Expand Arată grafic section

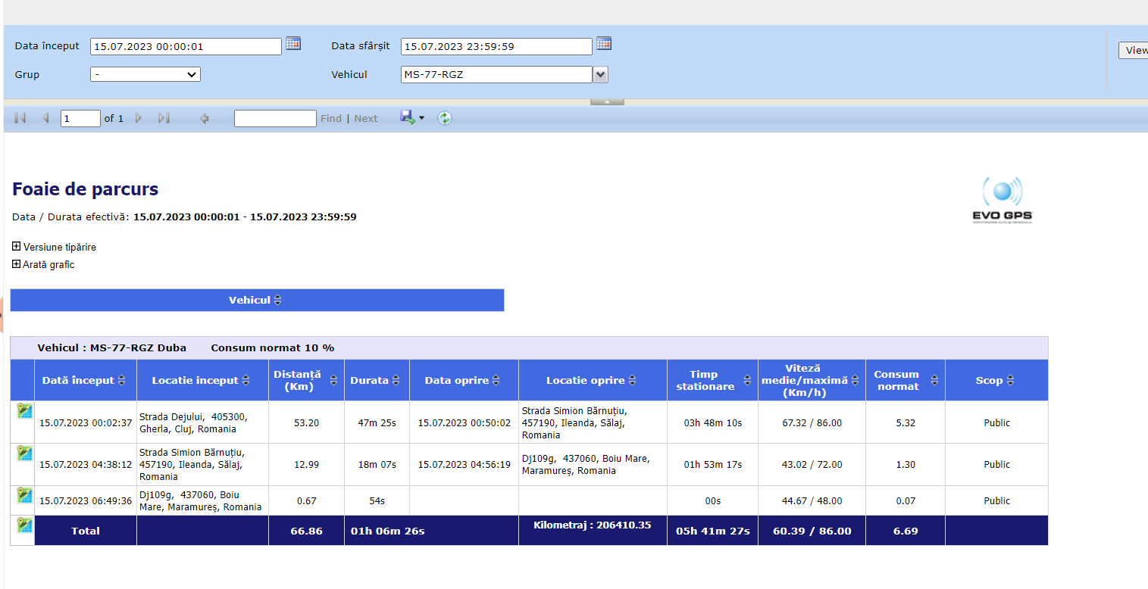tap(17, 264)
